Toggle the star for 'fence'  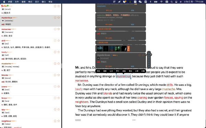pyautogui.click(x=59, y=98)
